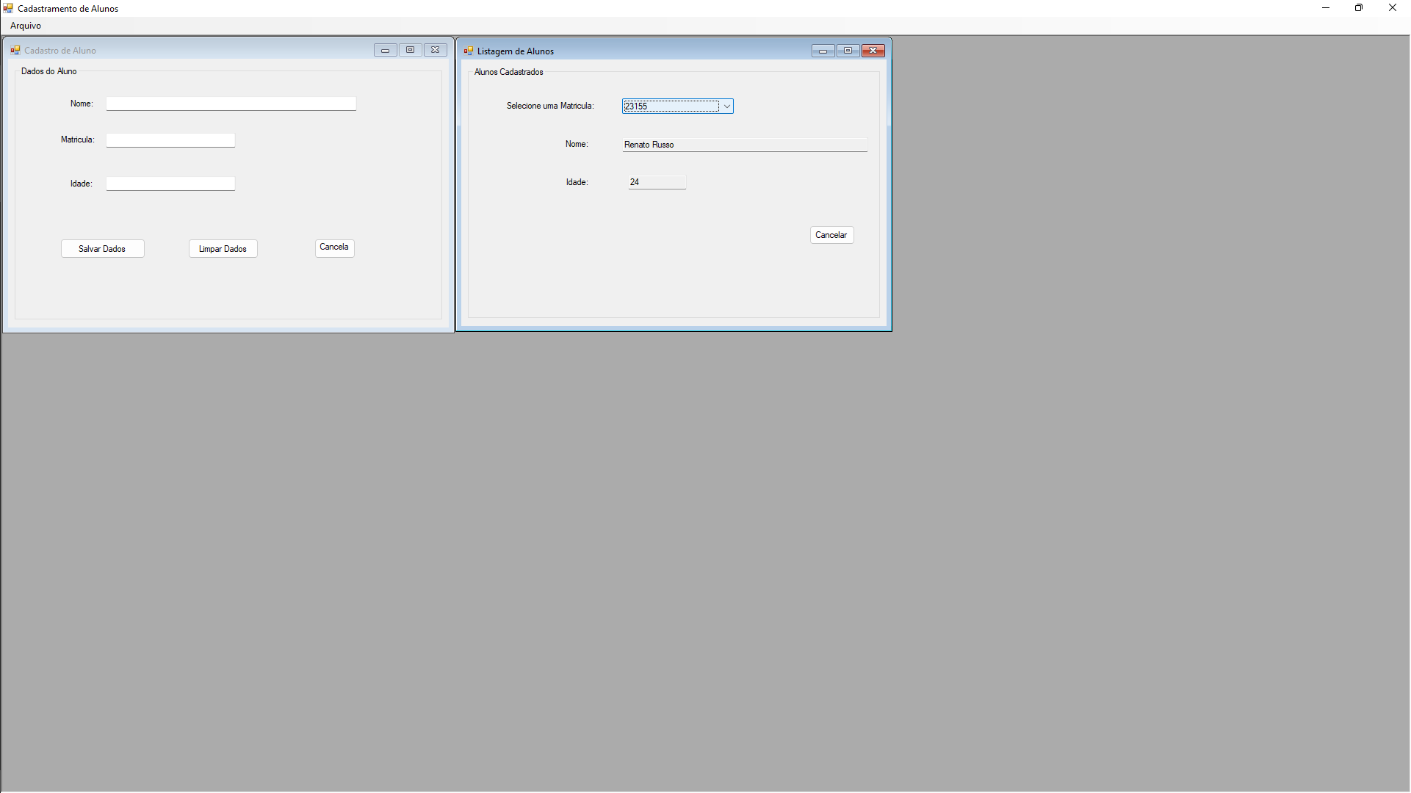Click Cancelar in the Listagem window
1411x793 pixels.
[831, 235]
